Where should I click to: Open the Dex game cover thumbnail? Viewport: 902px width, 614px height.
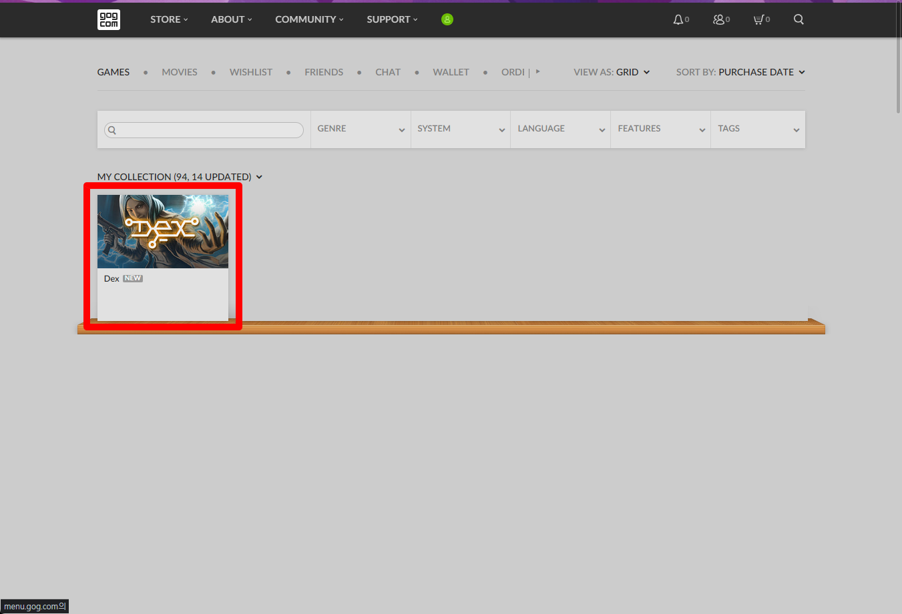(163, 232)
